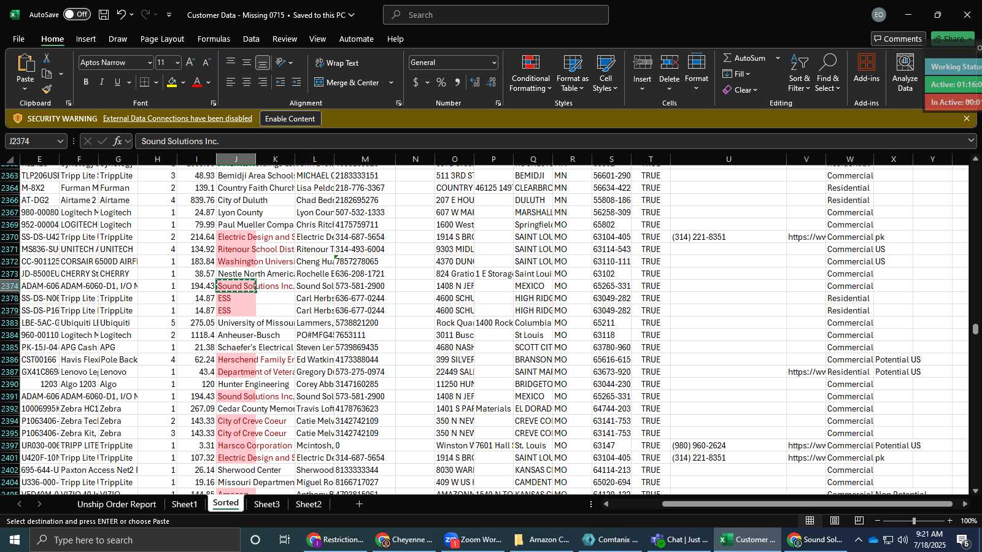
Task: Open Merge & Center dropdown arrow
Action: pos(391,82)
